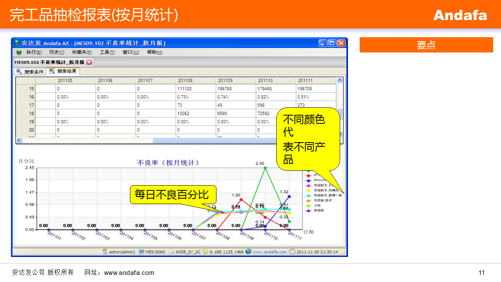Click the magnifier icon on 搜索条件 tab

click(19, 72)
